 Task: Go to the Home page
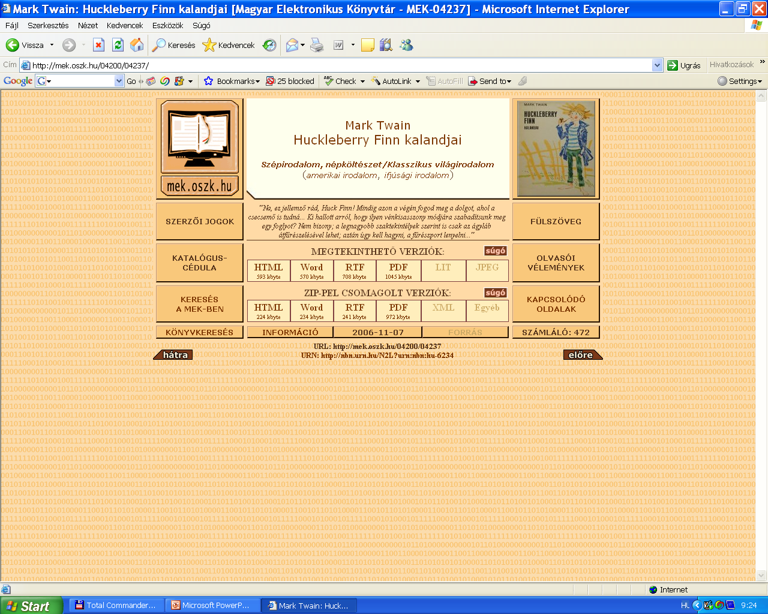137,45
